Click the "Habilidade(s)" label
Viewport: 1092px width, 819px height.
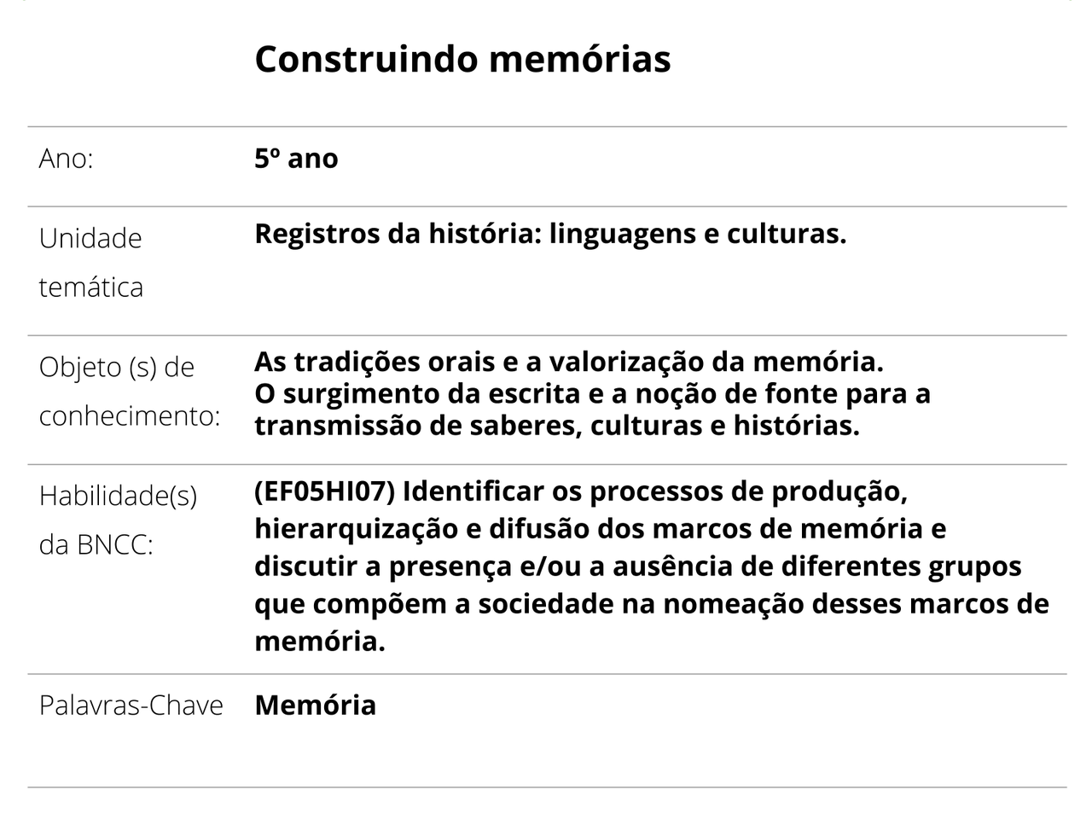pyautogui.click(x=118, y=495)
